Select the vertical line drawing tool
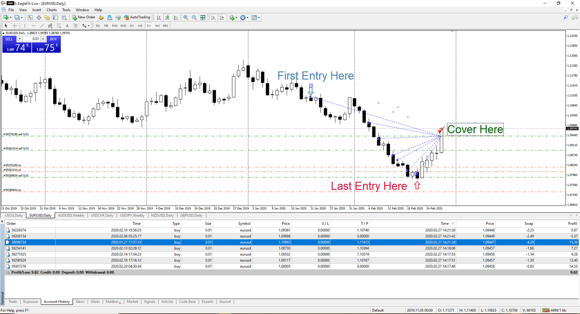Image resolution: width=580 pixels, height=314 pixels. 25,26
